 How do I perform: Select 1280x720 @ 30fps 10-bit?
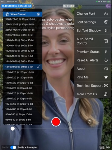tap(23, 93)
